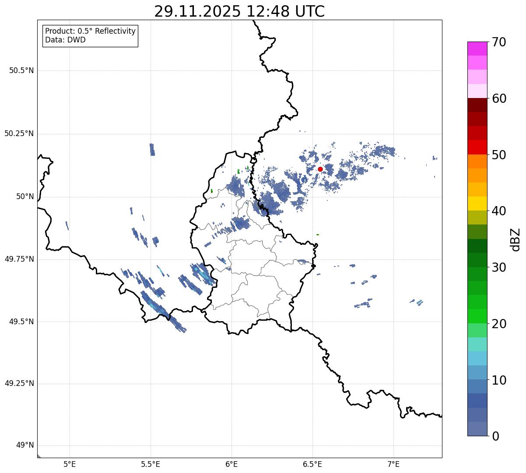Click the Product: 0.5° Reflectivity text
The width and height of the screenshot is (526, 473).
[x=90, y=32]
